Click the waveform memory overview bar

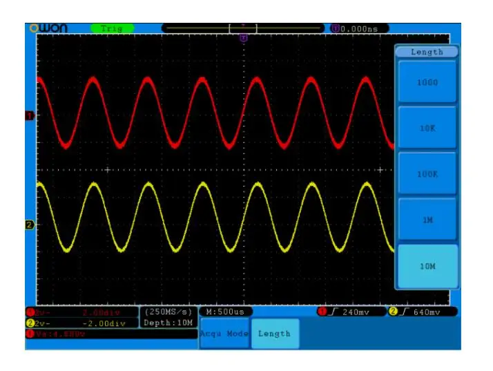point(243,28)
